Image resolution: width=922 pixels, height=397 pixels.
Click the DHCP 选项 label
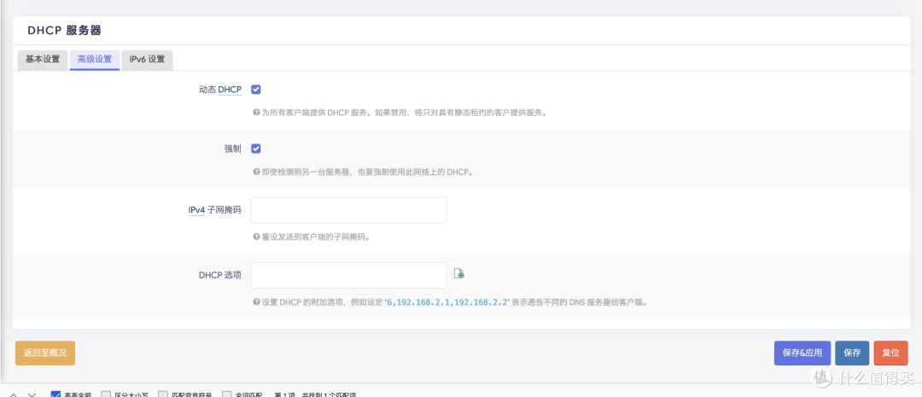pyautogui.click(x=220, y=275)
